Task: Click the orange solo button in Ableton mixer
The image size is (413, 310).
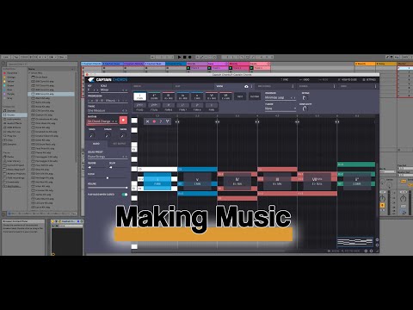Action: (x=382, y=205)
